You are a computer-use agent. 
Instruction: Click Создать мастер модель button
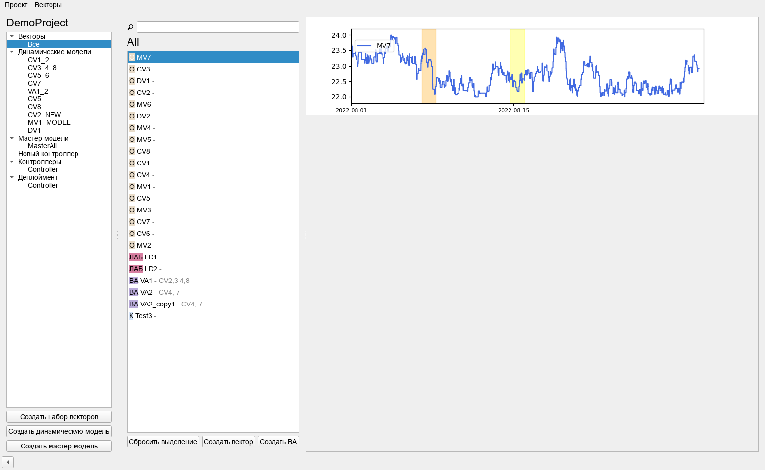[x=59, y=446]
